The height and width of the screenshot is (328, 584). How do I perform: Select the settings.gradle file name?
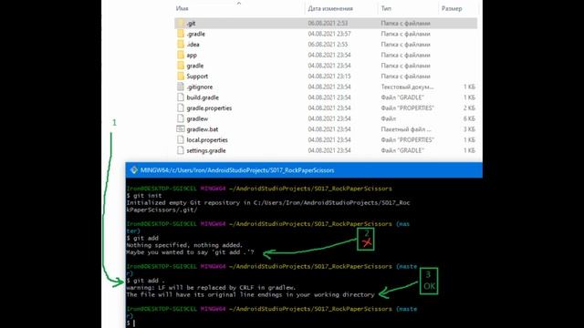pos(206,150)
